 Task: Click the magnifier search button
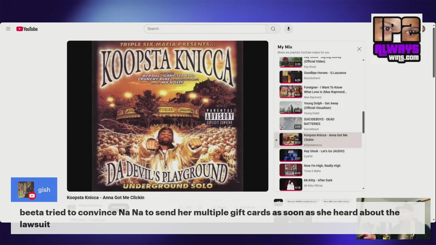[273, 29]
